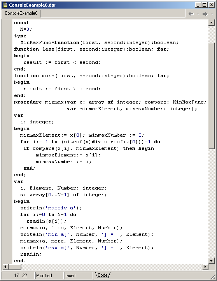Switch to the Code tab at bottom
The height and width of the screenshot is (281, 217).
tap(102, 275)
